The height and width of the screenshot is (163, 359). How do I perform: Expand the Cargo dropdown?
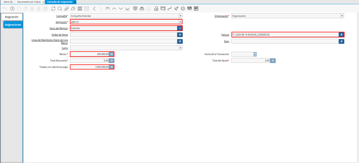click(x=181, y=48)
